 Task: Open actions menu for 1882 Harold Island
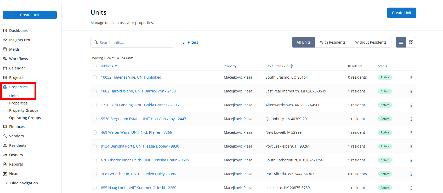point(411,91)
